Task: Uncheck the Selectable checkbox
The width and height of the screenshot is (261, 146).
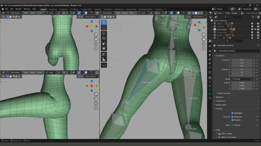Action: 232,113
